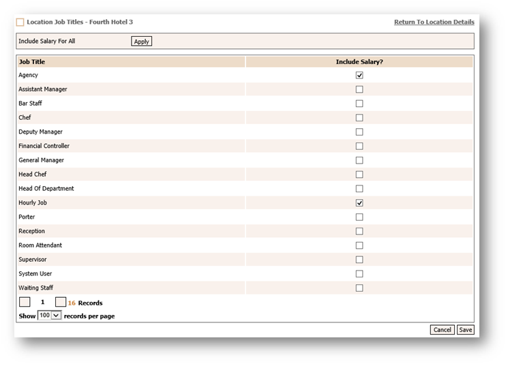Click the square icon beside Location Job Titles
This screenshot has width=508, height=366.
pos(20,22)
